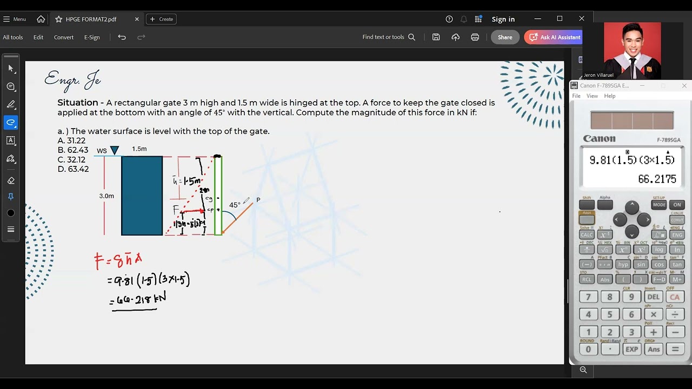Click the calculator ln key

[677, 250]
